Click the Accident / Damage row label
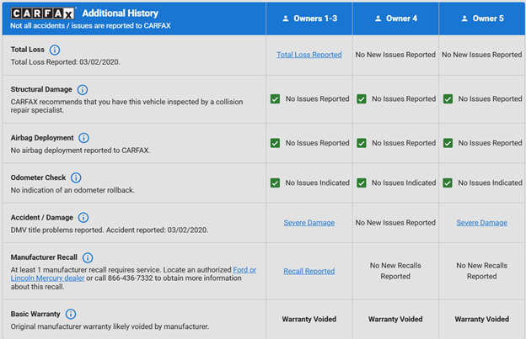The width and height of the screenshot is (526, 339). click(x=42, y=217)
